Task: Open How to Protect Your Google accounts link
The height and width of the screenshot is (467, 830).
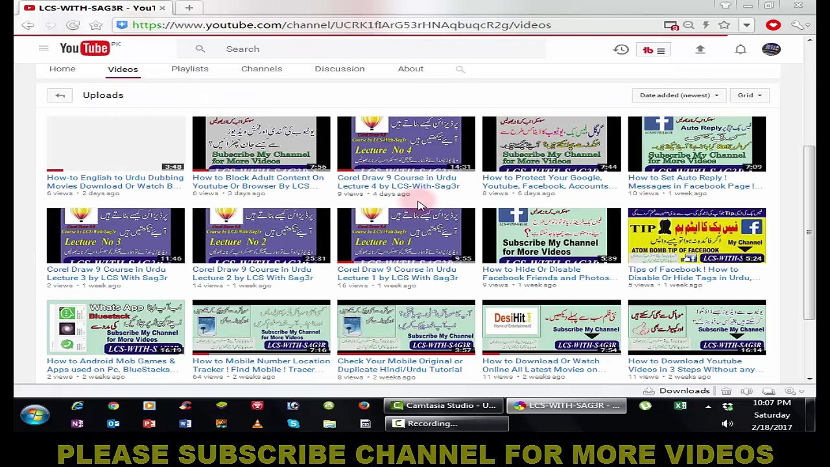Action: coord(549,182)
